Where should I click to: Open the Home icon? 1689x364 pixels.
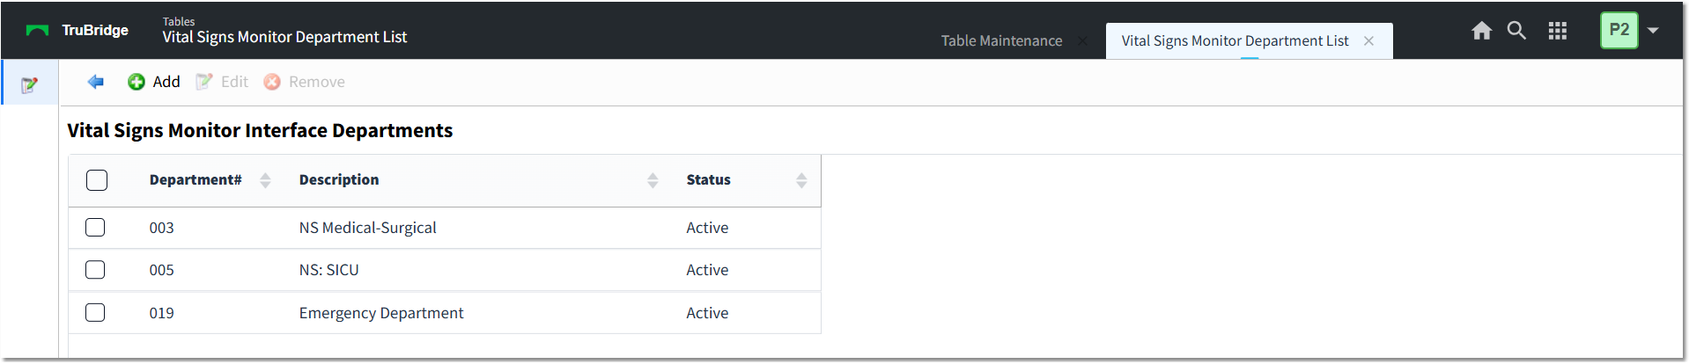pyautogui.click(x=1481, y=31)
